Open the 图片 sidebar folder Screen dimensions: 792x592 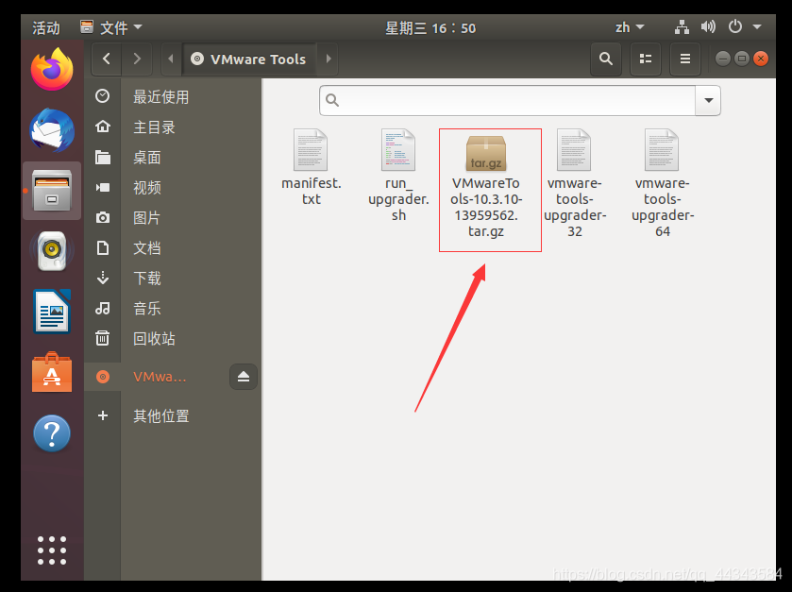pyautogui.click(x=173, y=218)
